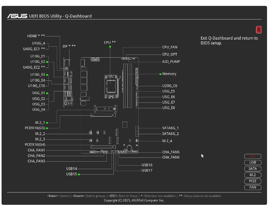Click the M.2_1 slot drawing on the board
The width and height of the screenshot is (269, 206).
(106, 109)
